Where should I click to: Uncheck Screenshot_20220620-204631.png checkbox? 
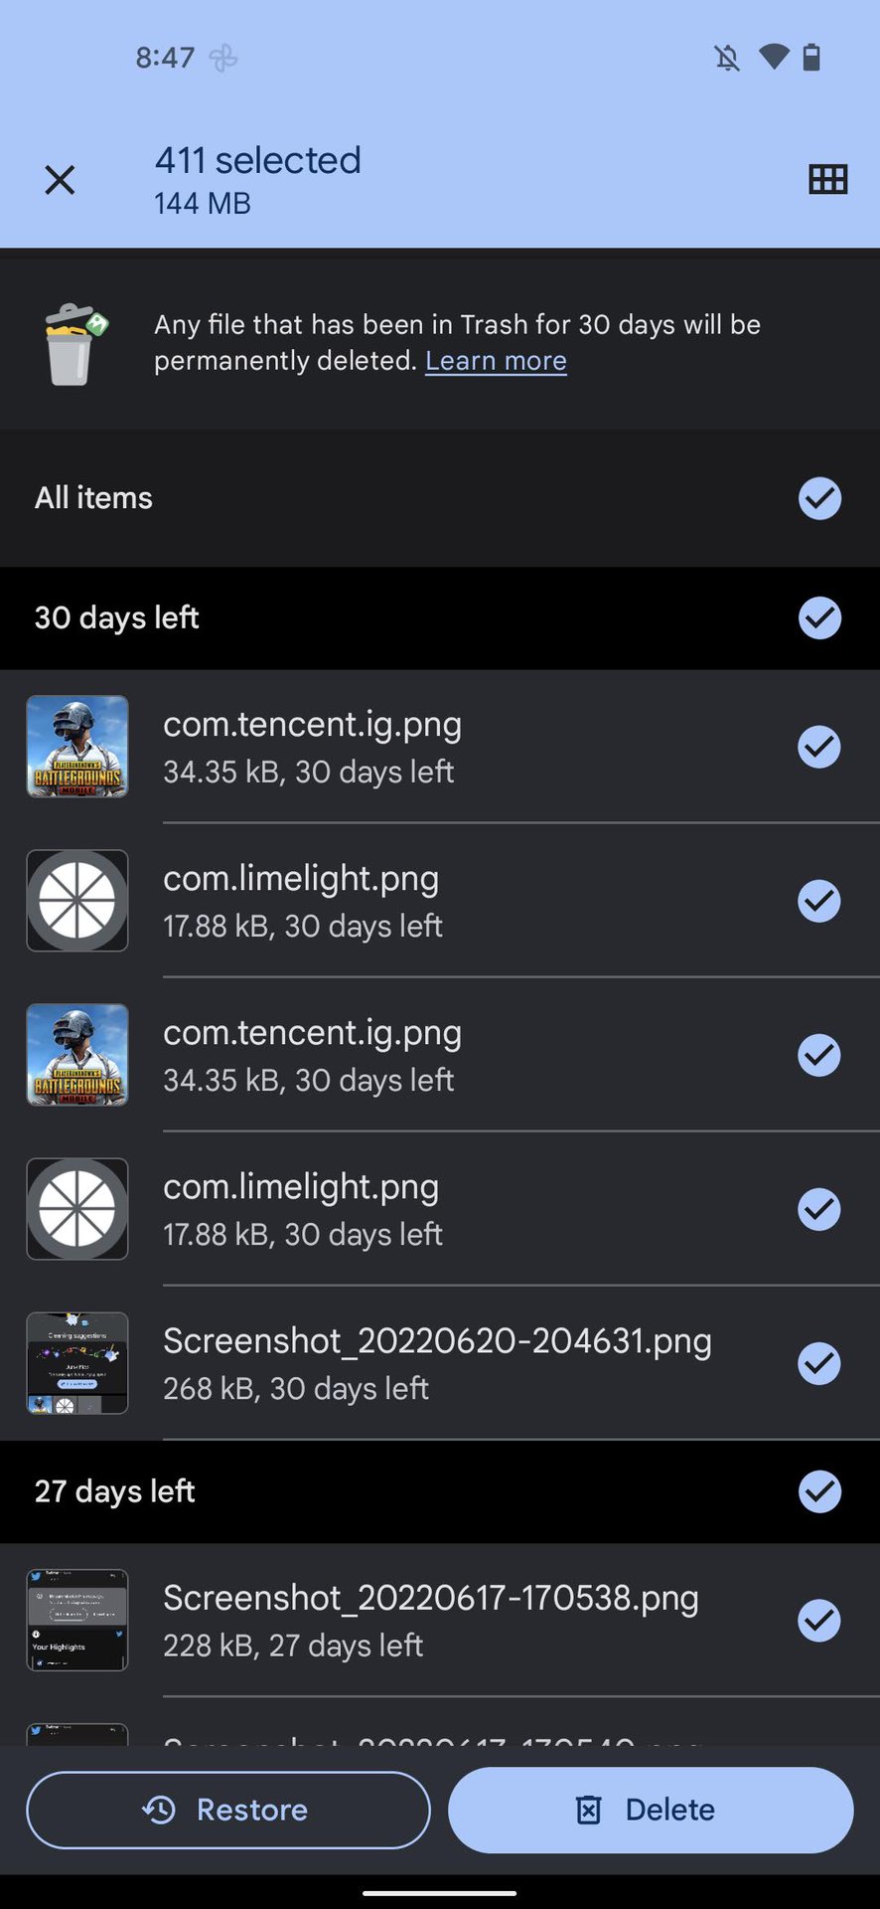point(819,1363)
